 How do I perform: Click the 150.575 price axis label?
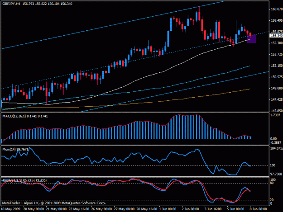[277, 77]
